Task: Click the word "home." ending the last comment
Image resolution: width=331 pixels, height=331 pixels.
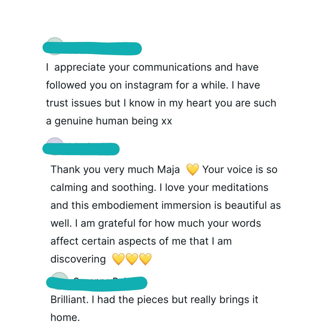Action: click(x=65, y=317)
